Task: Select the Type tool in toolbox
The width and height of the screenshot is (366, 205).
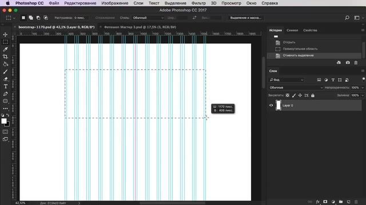Action: (x=5, y=87)
